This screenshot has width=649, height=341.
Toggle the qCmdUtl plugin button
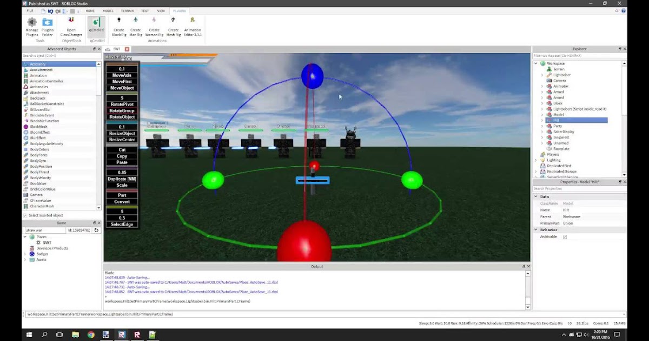tap(97, 26)
